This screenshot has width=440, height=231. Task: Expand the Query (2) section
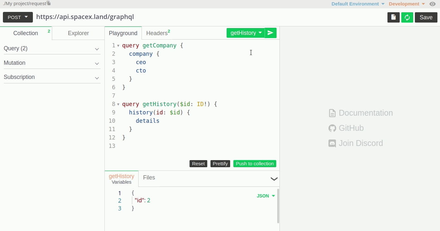pos(52,49)
